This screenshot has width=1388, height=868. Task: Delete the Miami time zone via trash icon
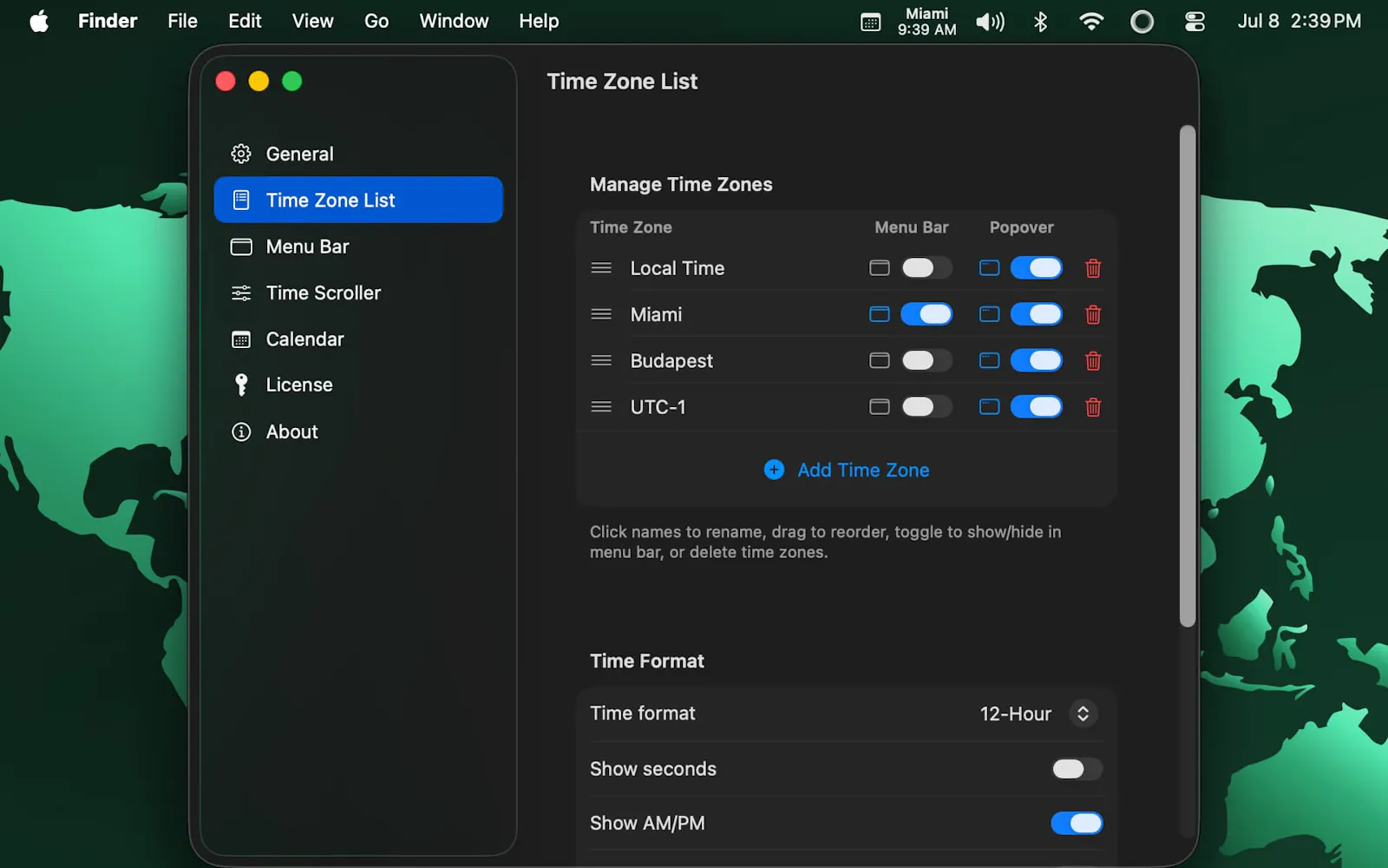(x=1093, y=314)
